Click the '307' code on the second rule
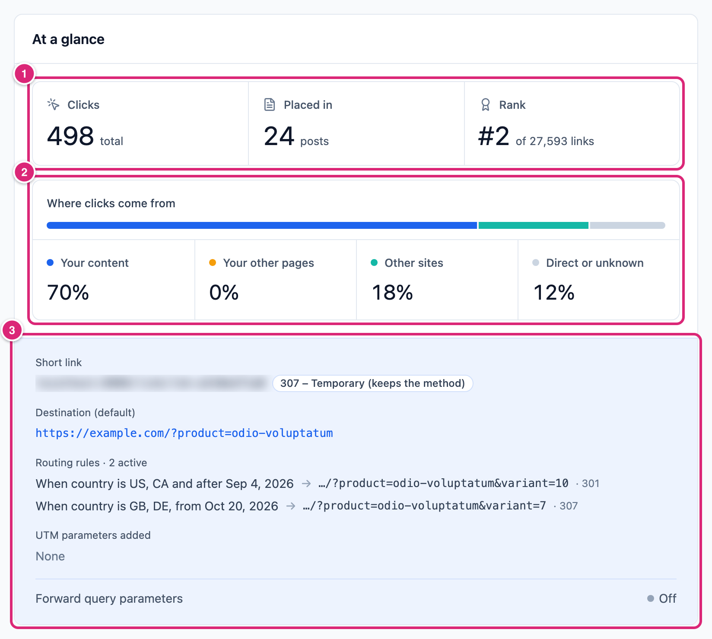 (569, 506)
